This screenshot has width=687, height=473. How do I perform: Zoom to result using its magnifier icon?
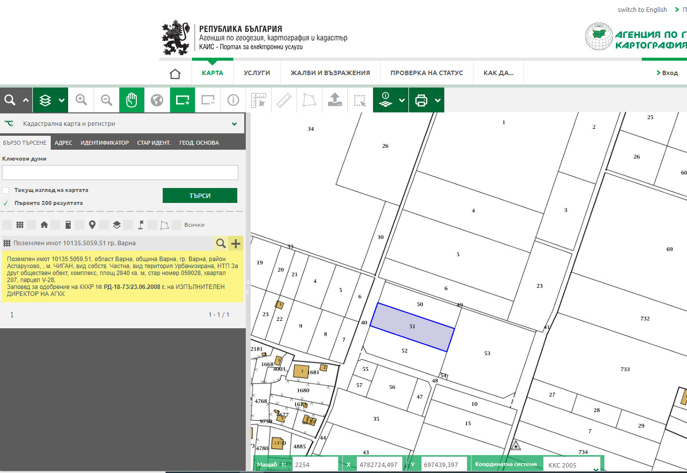tap(221, 243)
